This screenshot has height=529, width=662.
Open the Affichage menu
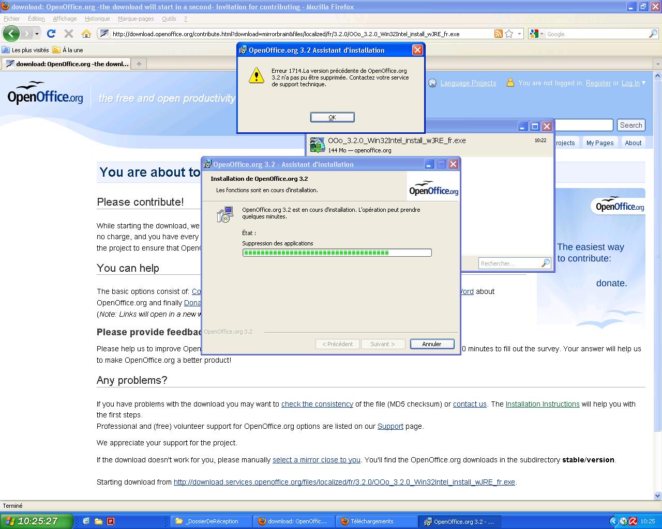[x=65, y=19]
